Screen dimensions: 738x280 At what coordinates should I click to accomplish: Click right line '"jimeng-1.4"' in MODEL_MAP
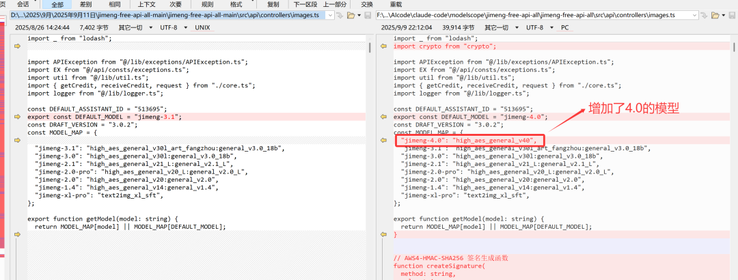point(492,187)
